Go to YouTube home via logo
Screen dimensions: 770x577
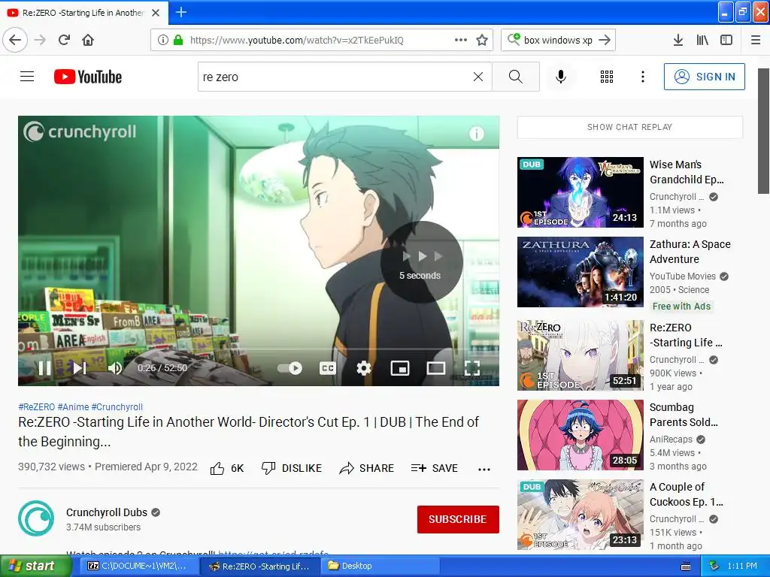[x=88, y=77]
